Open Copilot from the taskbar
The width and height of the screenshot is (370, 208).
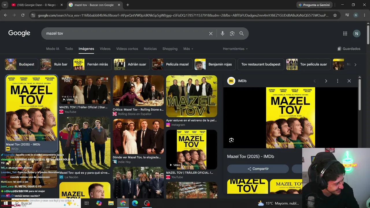click(99, 203)
